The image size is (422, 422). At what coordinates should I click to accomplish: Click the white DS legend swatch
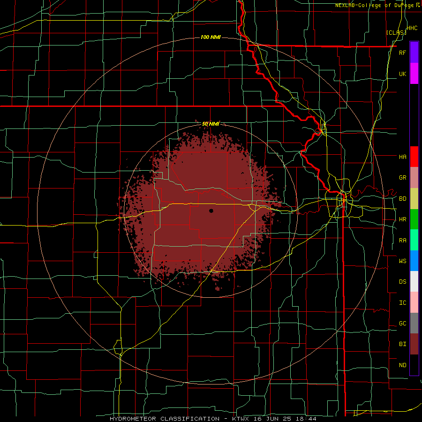pyautogui.click(x=414, y=281)
